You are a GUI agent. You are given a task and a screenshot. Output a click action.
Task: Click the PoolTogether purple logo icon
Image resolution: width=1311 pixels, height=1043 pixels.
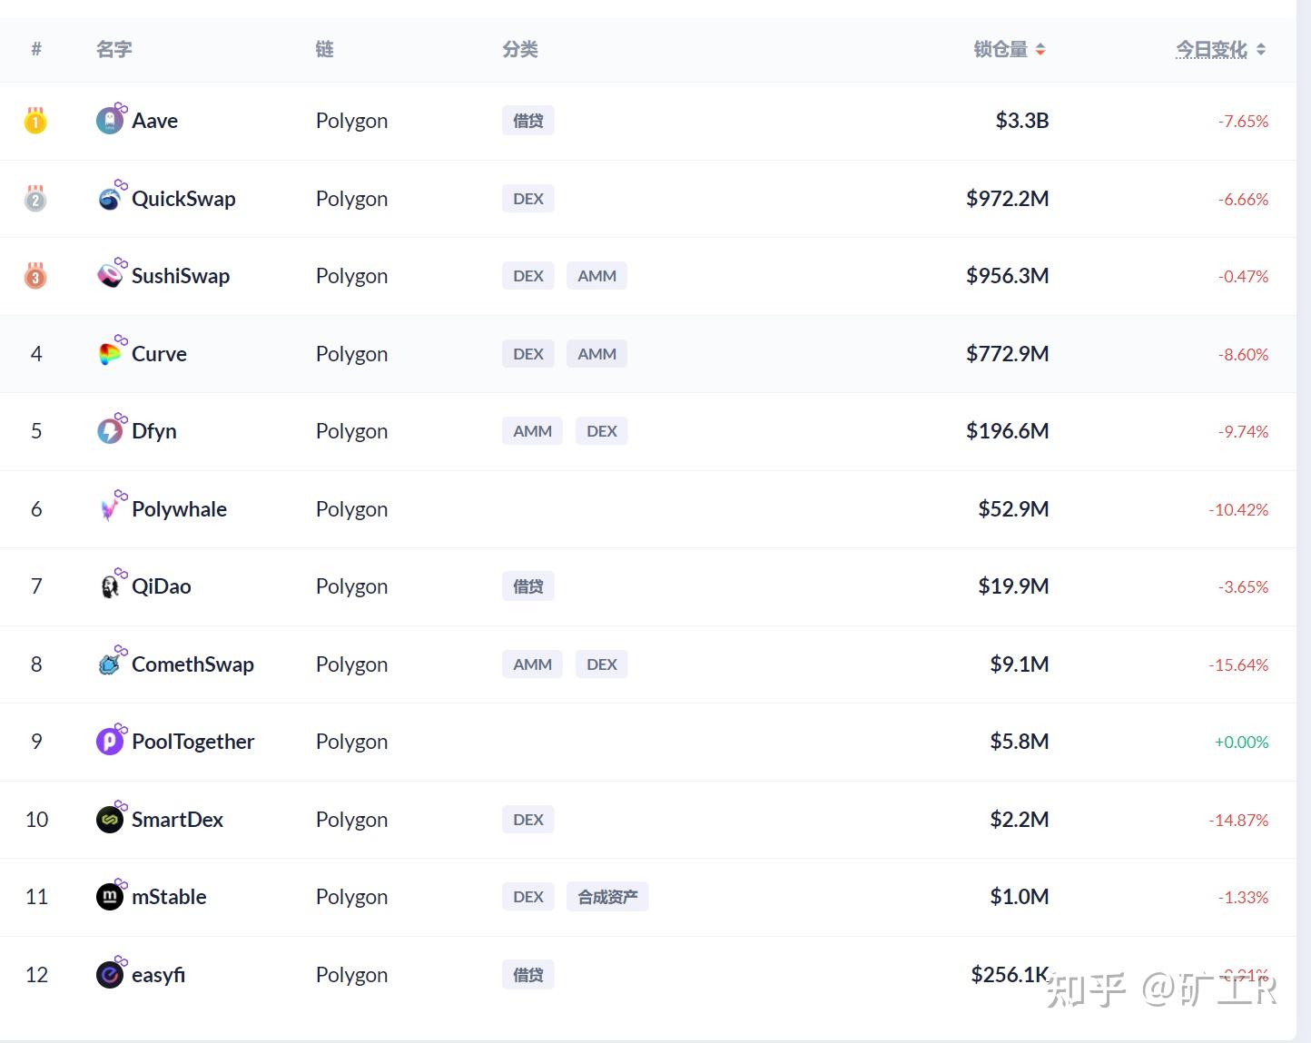(x=110, y=742)
